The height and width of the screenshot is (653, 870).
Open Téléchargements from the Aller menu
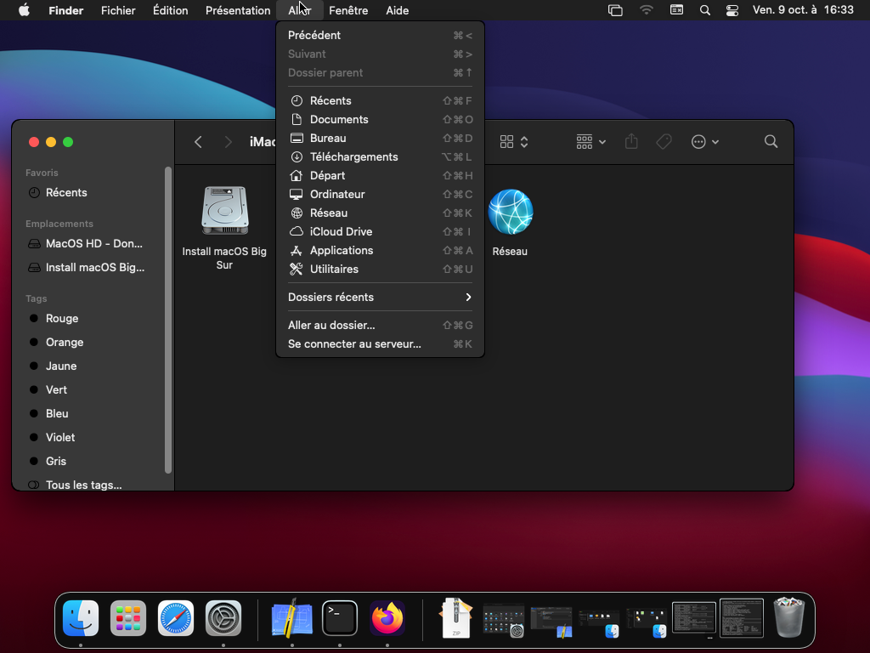tap(380, 157)
